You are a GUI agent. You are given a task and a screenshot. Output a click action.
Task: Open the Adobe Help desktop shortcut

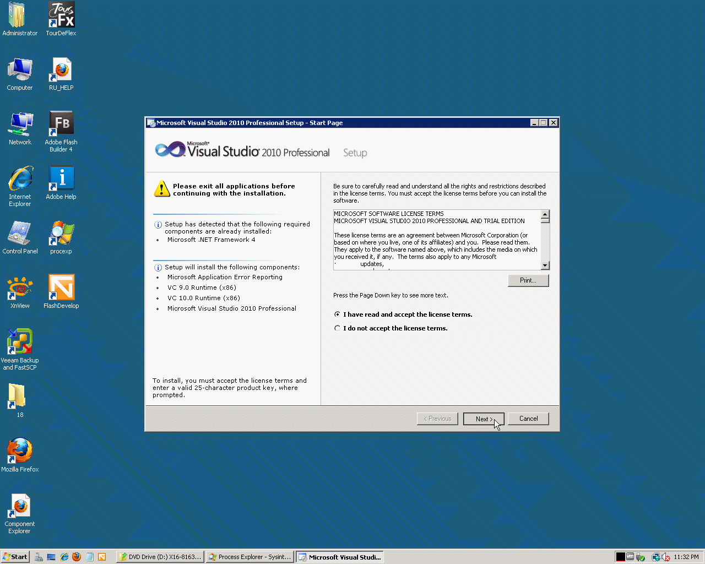pyautogui.click(x=61, y=183)
